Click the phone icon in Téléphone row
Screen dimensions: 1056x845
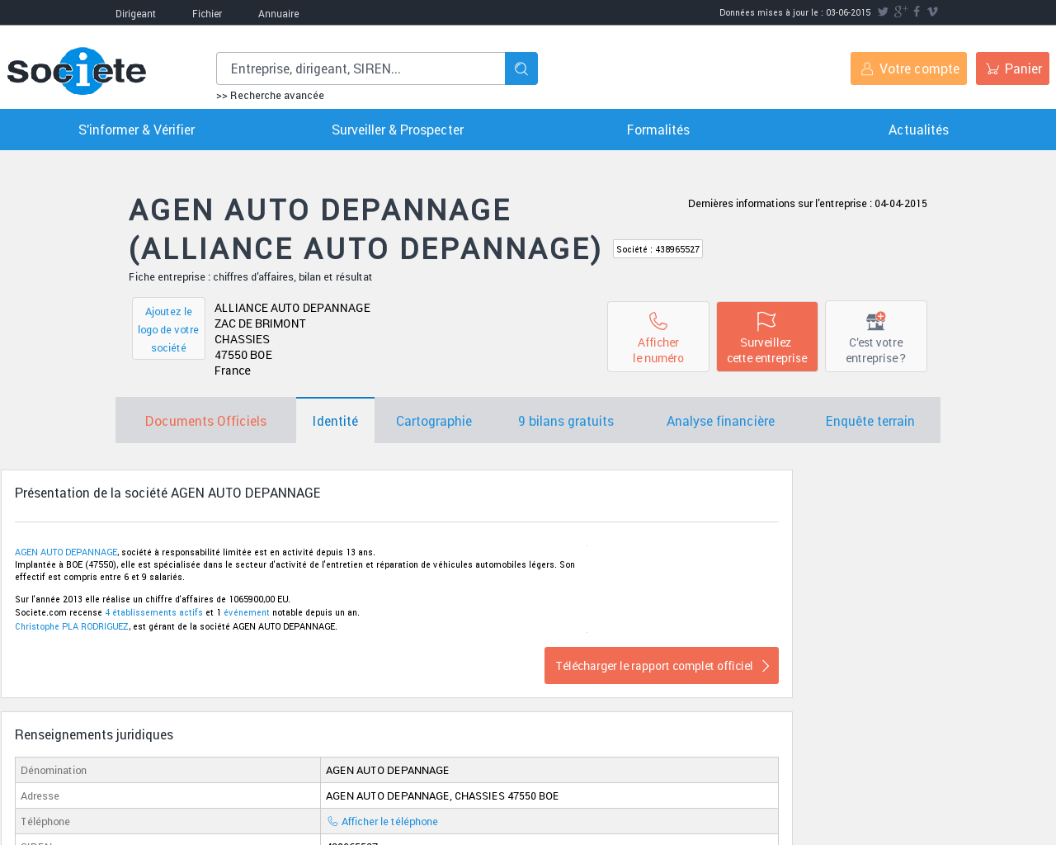click(332, 821)
